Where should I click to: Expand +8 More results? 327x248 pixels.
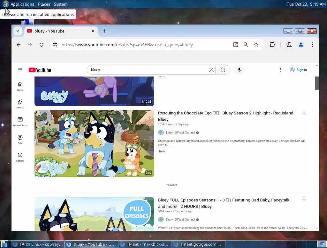click(x=171, y=185)
